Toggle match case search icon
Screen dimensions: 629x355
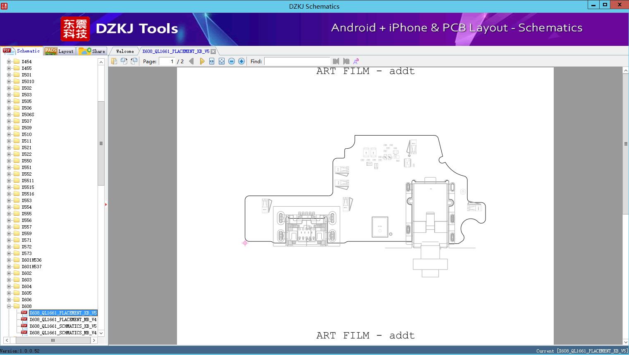click(356, 61)
